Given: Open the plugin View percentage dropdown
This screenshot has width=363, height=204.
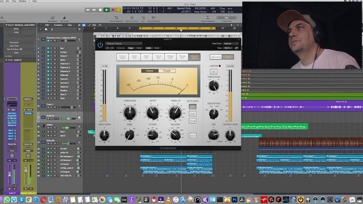Looking at the screenshot, I should 228,48.
